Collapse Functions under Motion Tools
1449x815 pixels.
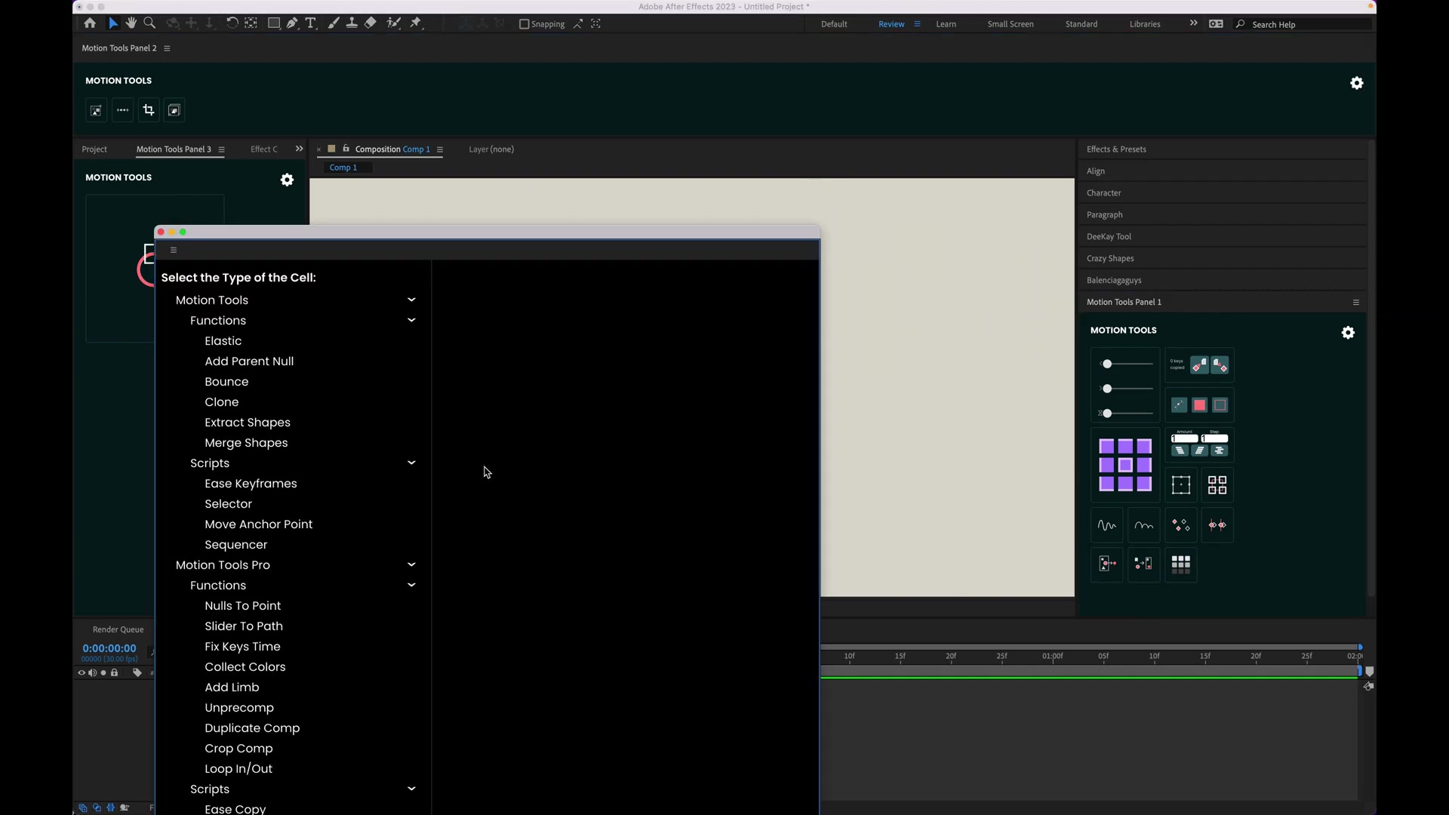[x=411, y=320]
